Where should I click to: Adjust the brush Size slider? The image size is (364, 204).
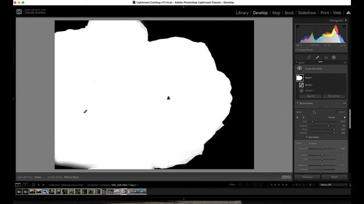point(312,122)
